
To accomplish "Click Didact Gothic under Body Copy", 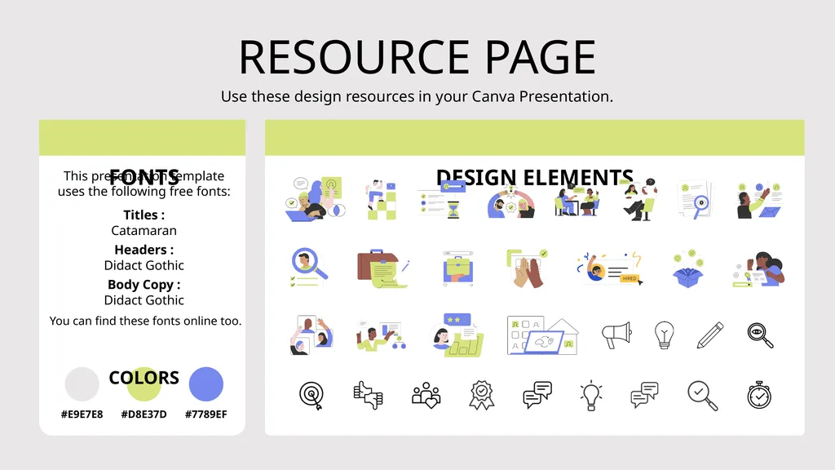I will pos(144,300).
